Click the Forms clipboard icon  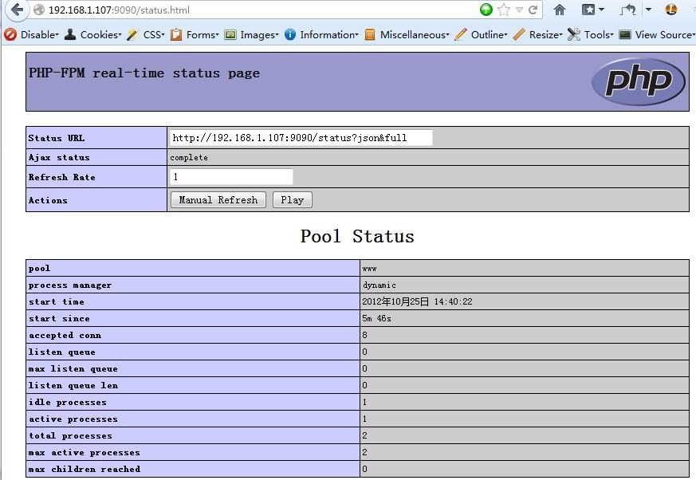point(178,34)
